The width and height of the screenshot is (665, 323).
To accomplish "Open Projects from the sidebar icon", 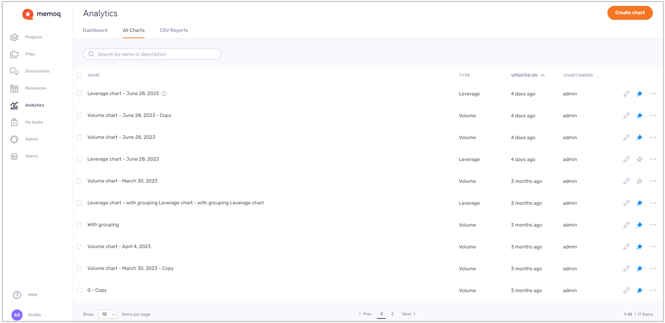I will pos(14,37).
